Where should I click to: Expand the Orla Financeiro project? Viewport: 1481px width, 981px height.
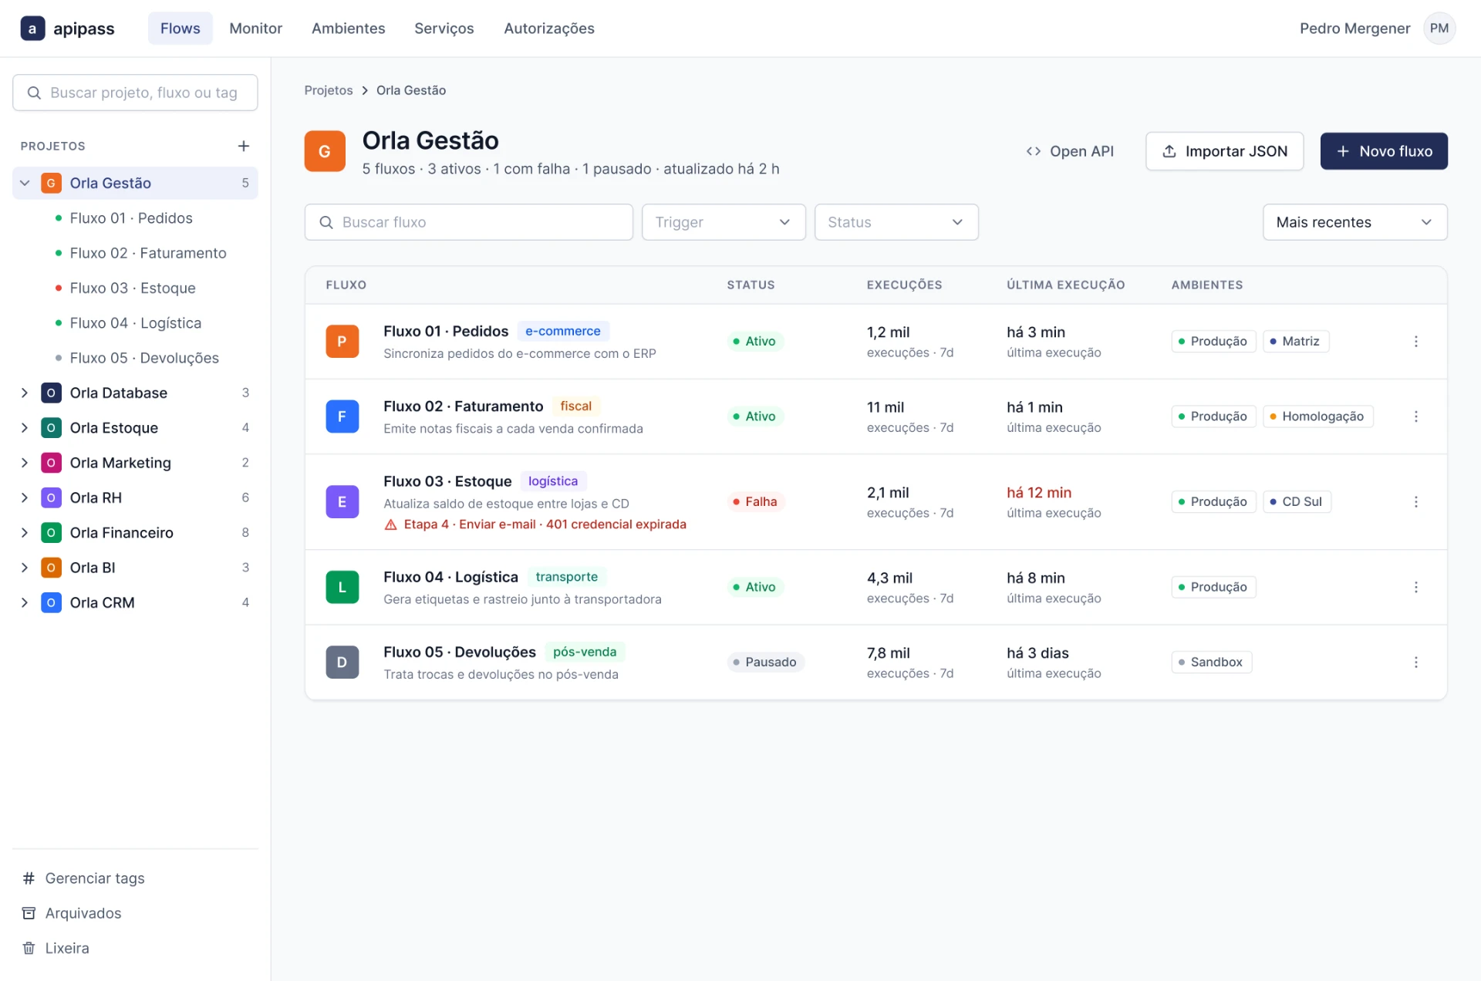pyautogui.click(x=25, y=532)
